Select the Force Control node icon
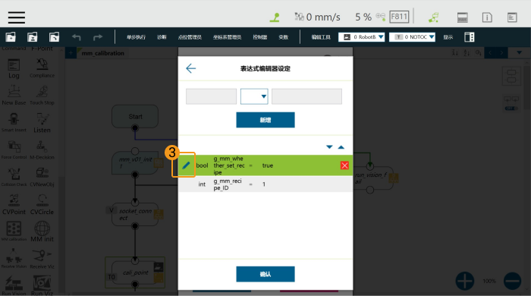The width and height of the screenshot is (531, 296). tap(14, 150)
